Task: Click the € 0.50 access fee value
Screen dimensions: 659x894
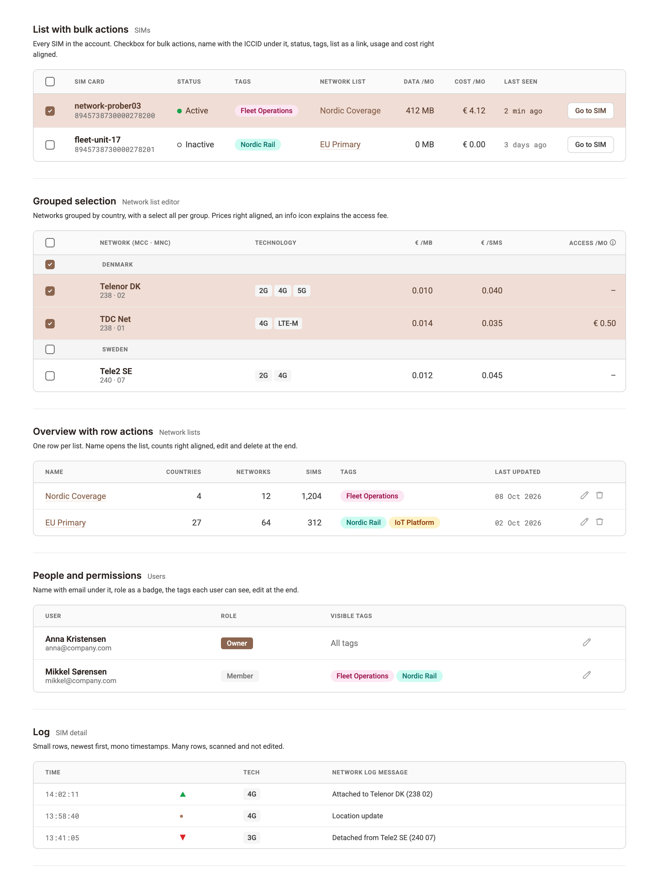Action: tap(604, 323)
